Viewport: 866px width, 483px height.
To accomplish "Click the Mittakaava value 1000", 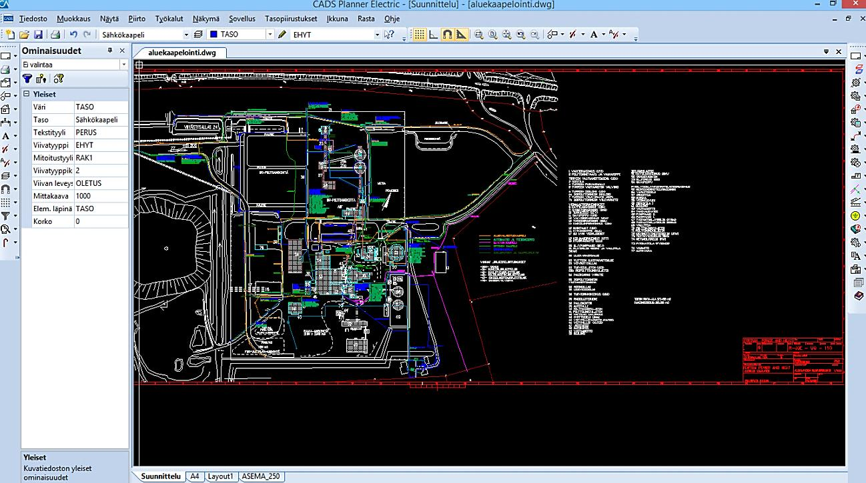I will coord(101,196).
